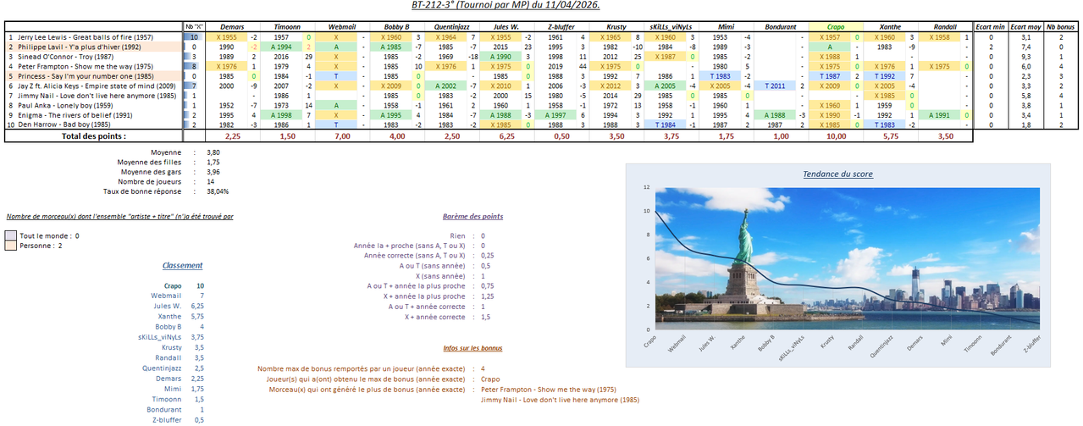The height and width of the screenshot is (426, 1083).
Task: Select the Quentinjazz column header
Action: [451, 27]
